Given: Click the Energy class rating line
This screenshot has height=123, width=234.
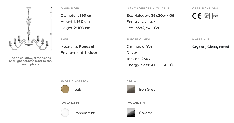Looking at the screenshot, I should (x=153, y=65).
